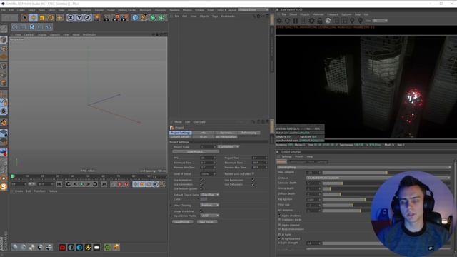Click Default Object Color swatch
457x257 pixels.
point(204,199)
